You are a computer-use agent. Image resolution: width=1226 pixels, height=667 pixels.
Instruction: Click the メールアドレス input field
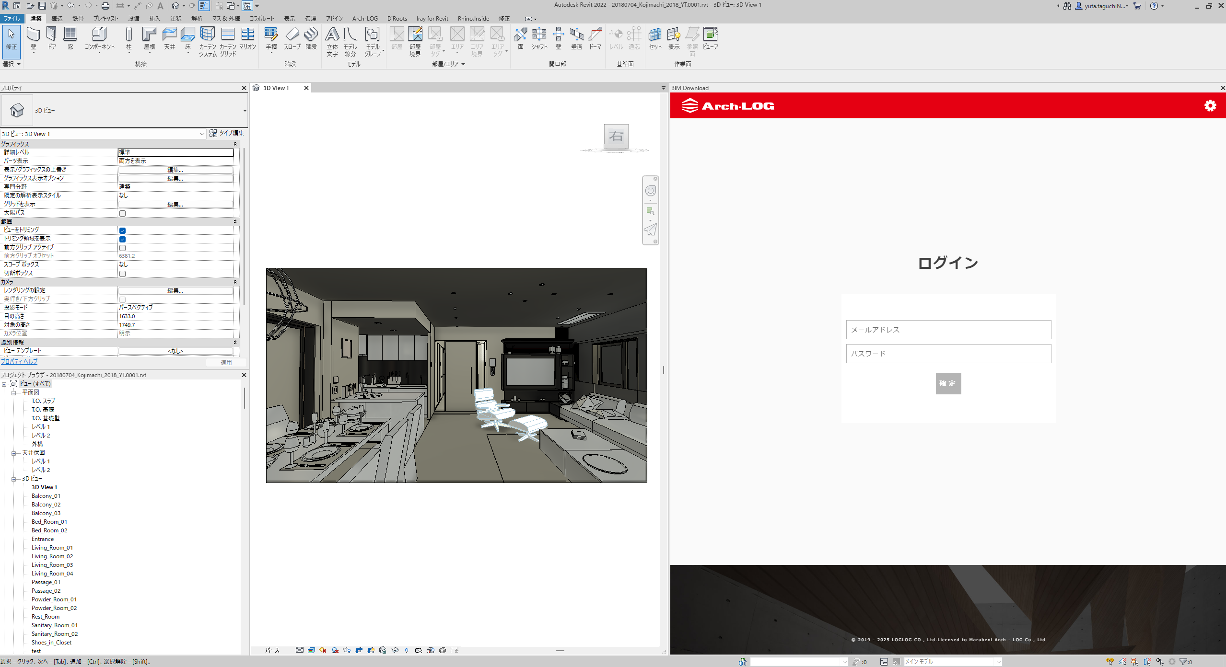pyautogui.click(x=948, y=330)
